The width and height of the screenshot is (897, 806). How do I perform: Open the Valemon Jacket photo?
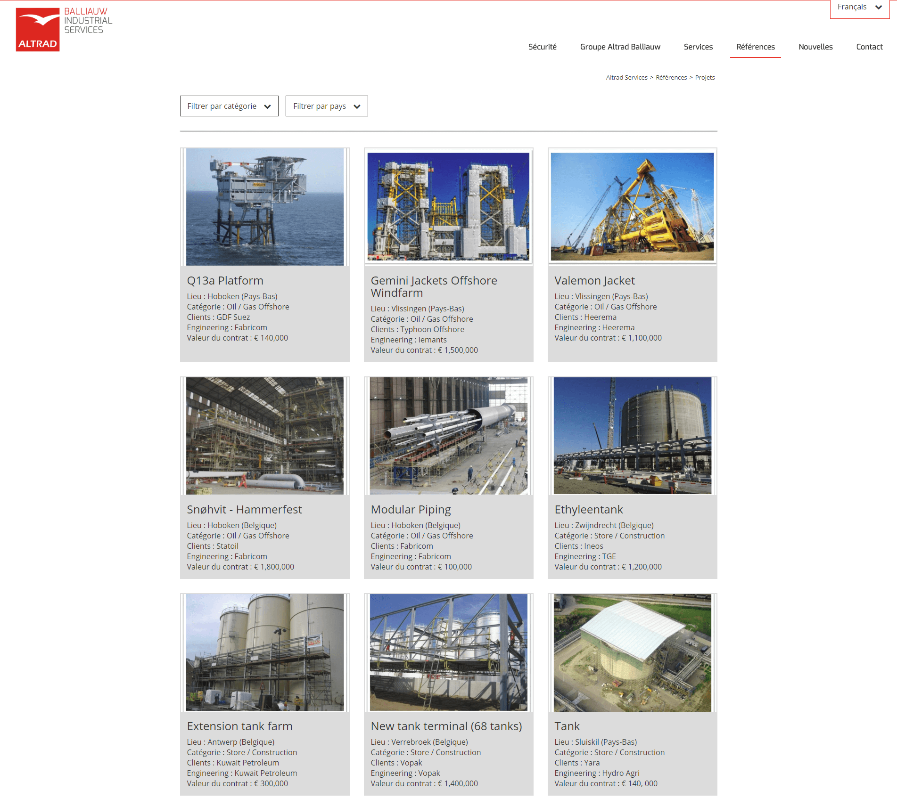[632, 206]
